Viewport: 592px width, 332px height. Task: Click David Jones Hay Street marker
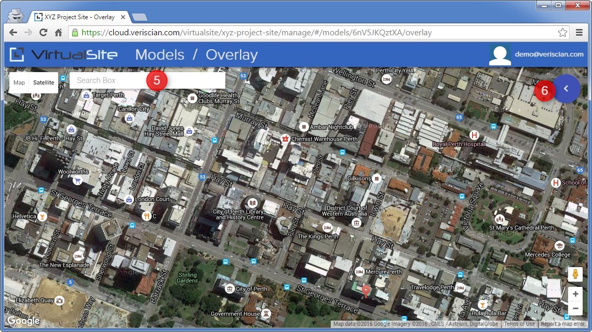point(190,131)
